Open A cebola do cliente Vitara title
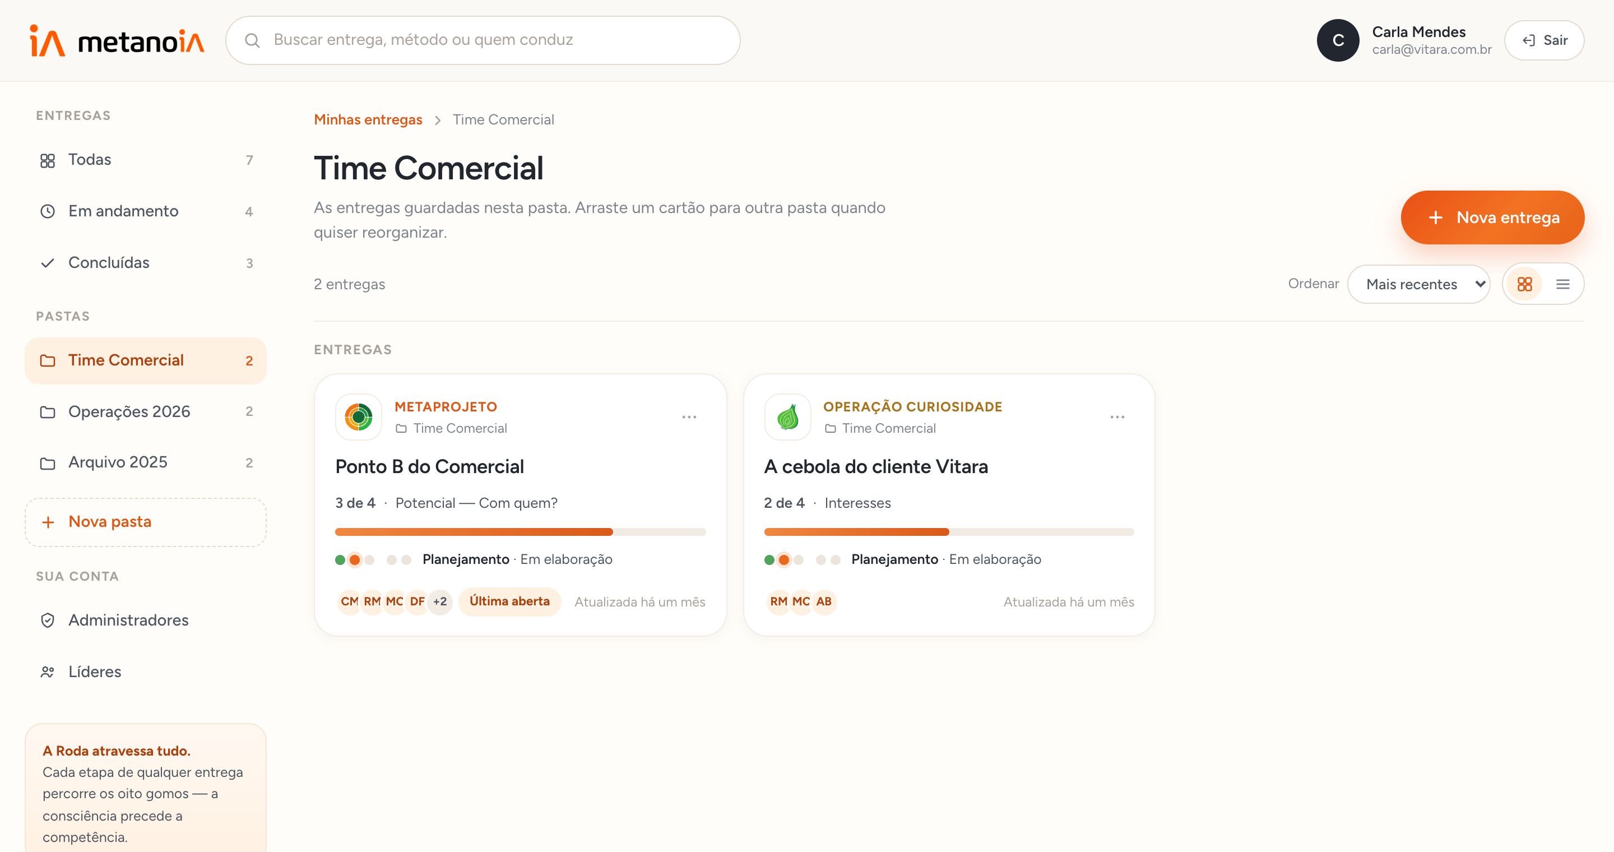The image size is (1614, 852). tap(876, 467)
